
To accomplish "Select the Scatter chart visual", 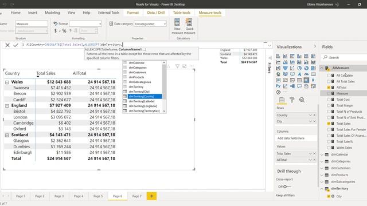I will point(292,68).
